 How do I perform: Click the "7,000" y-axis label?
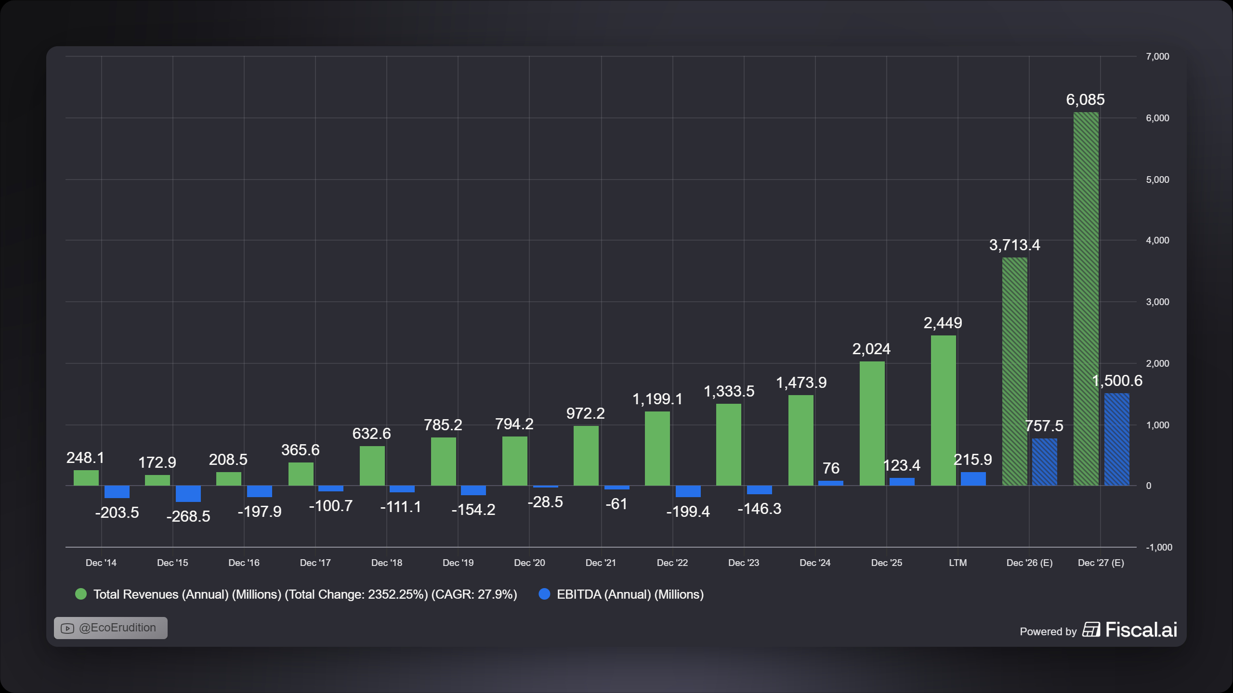click(1157, 56)
